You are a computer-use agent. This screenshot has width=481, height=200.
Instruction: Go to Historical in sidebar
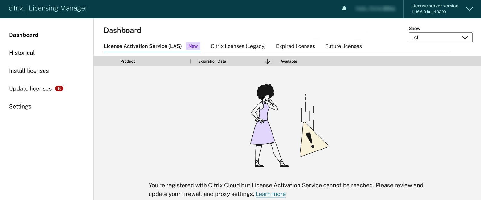coord(22,53)
